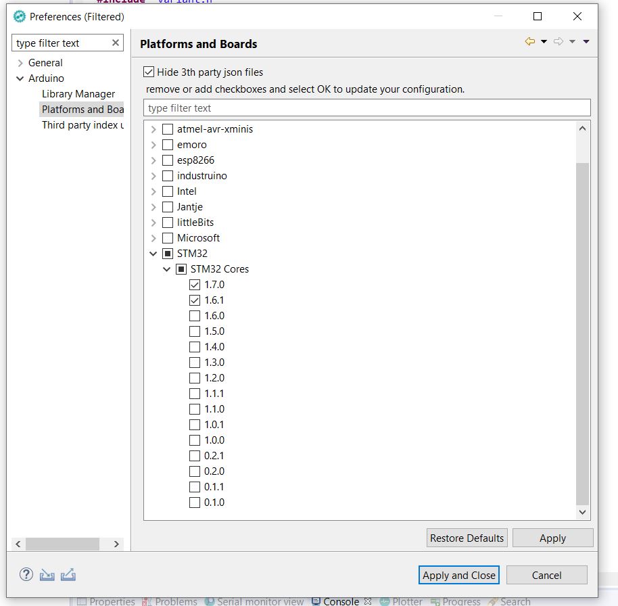Click the platform list scroll-down arrow
Image resolution: width=618 pixels, height=606 pixels.
[x=583, y=512]
